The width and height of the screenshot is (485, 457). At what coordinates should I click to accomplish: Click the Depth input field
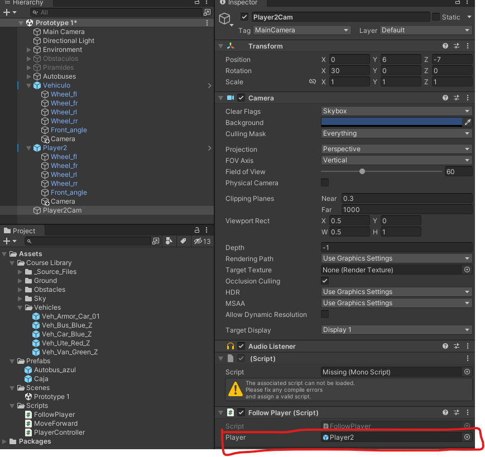click(x=396, y=247)
